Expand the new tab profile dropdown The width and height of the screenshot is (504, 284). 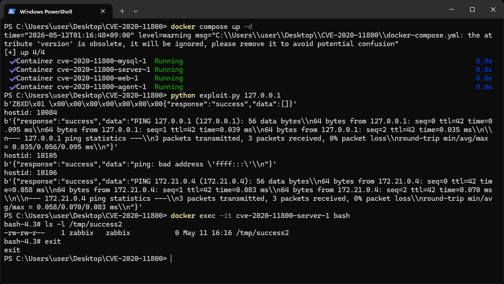[x=136, y=11]
